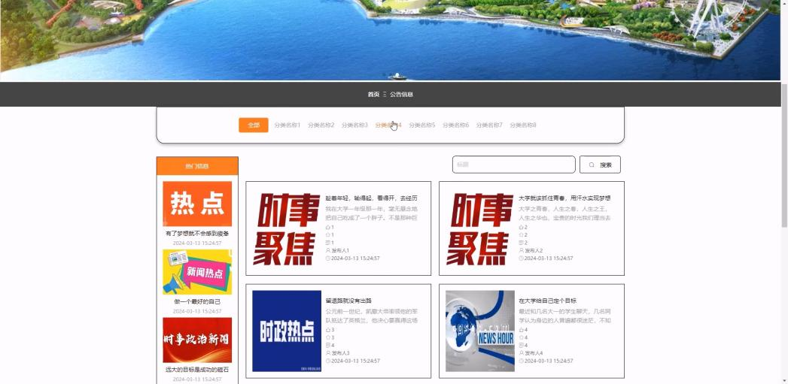Image resolution: width=788 pixels, height=384 pixels.
Task: Click the user icon next to 发布人2
Action: 521,250
